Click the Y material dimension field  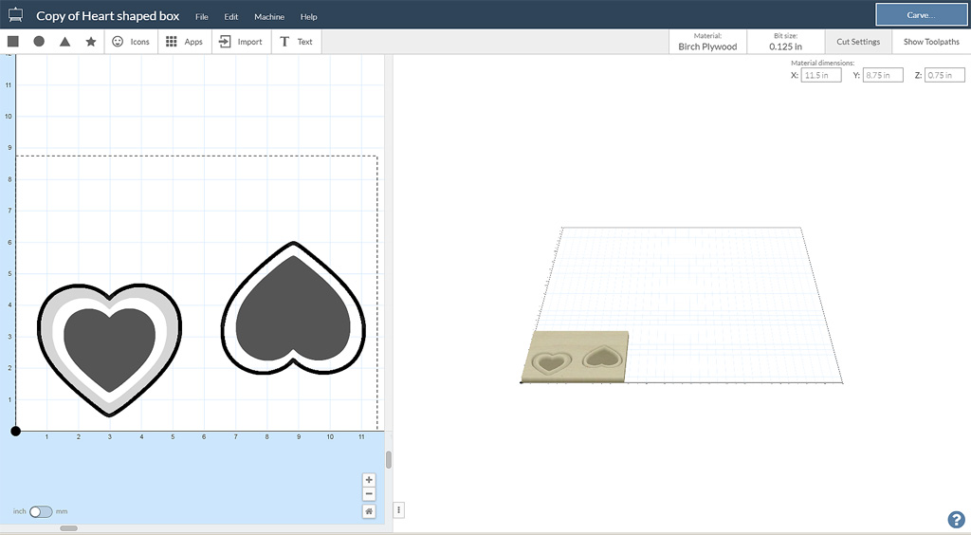(x=883, y=75)
